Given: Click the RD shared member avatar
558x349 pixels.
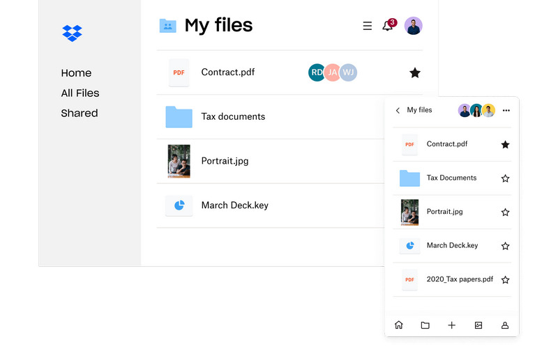Looking at the screenshot, I should click(317, 72).
